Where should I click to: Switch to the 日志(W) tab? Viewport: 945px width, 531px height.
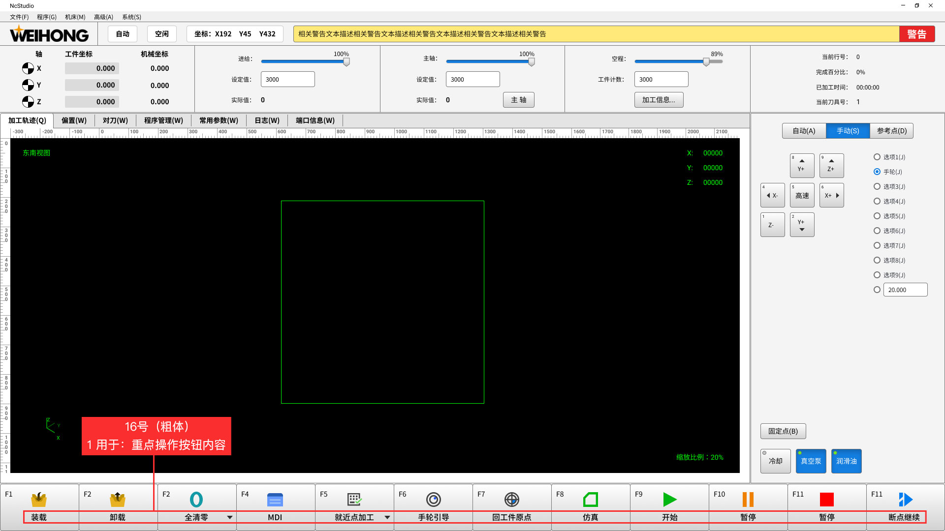(x=267, y=120)
